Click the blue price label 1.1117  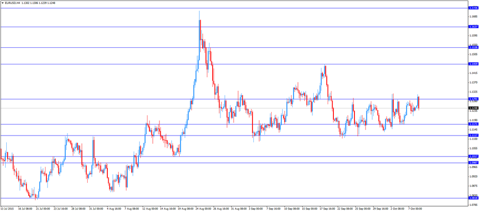coord(473,135)
